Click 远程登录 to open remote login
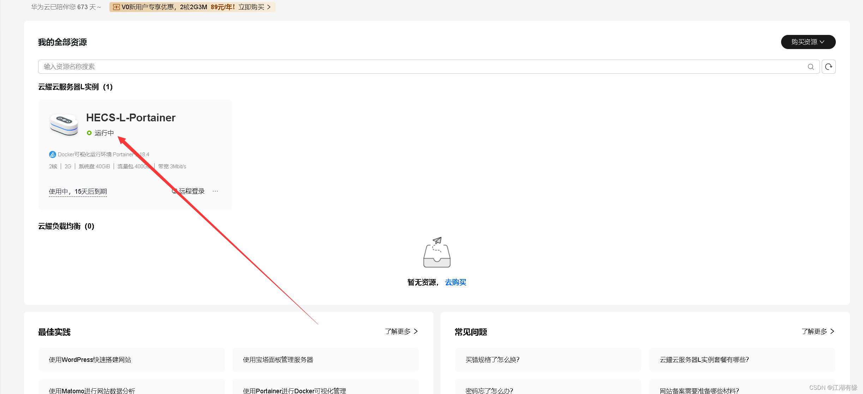Screen dimensions: 863x394 tap(191, 191)
